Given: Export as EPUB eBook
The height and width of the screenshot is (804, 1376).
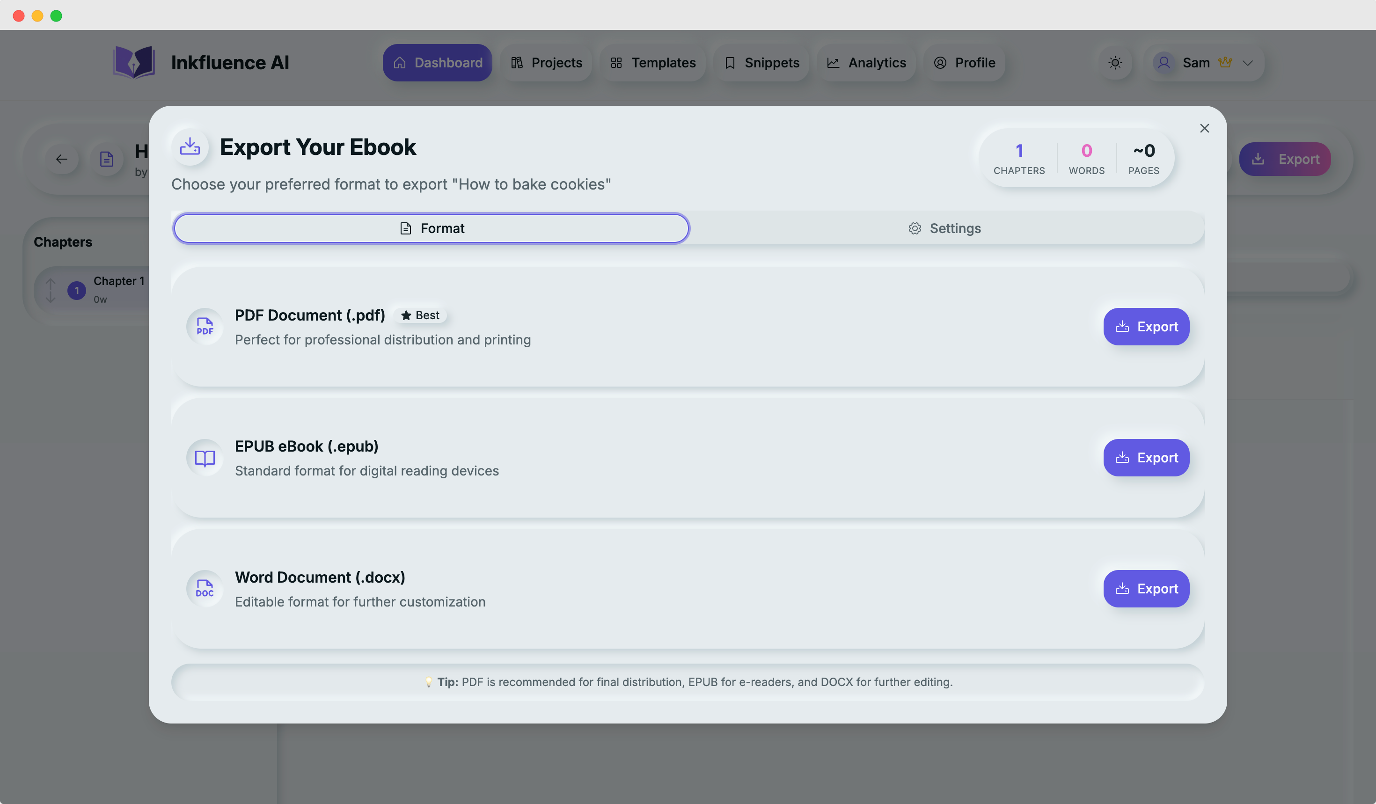Looking at the screenshot, I should pyautogui.click(x=1146, y=457).
